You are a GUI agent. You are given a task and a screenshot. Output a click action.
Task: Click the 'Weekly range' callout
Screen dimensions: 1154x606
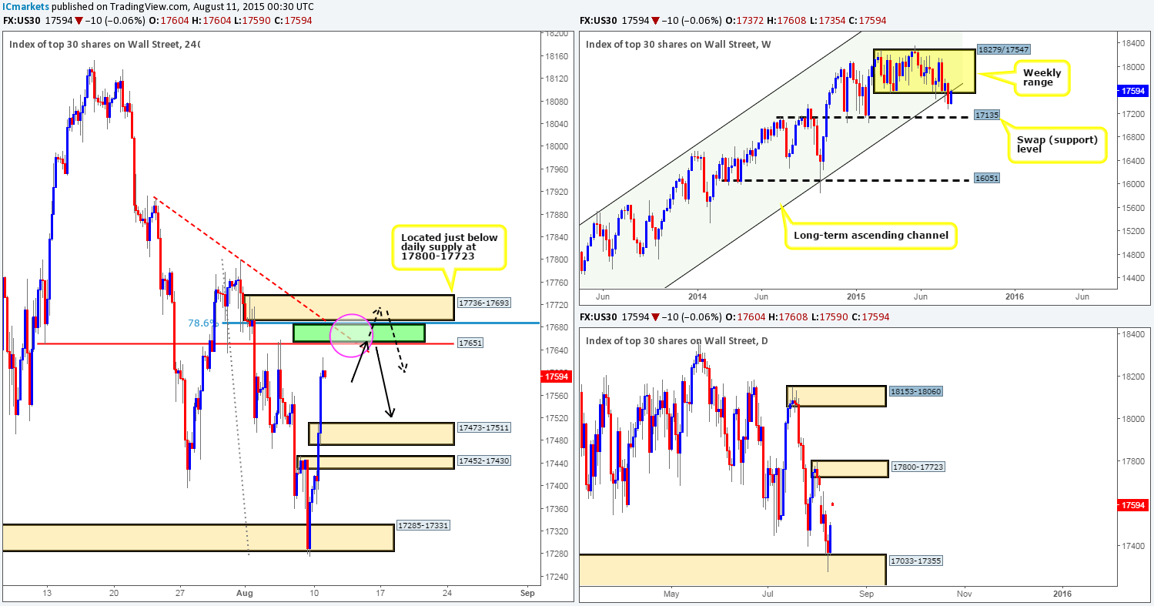click(x=1042, y=79)
